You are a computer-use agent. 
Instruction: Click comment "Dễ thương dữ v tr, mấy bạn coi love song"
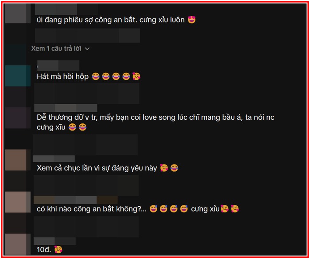click(155, 122)
